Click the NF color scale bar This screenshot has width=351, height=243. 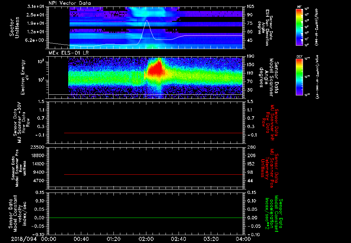click(x=299, y=27)
